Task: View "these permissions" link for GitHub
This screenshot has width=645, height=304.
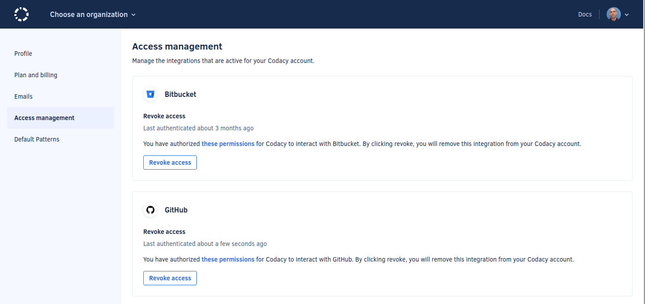Action: [x=228, y=259]
